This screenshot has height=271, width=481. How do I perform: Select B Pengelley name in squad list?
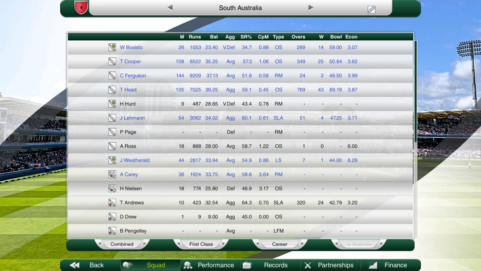[x=133, y=231]
